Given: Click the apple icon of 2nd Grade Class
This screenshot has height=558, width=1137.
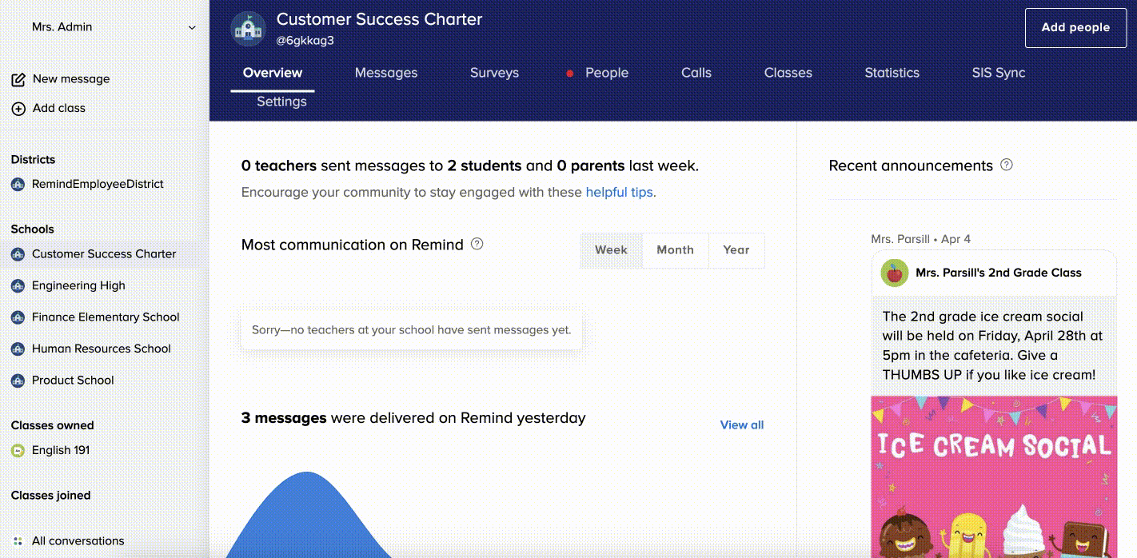Looking at the screenshot, I should click(x=895, y=273).
